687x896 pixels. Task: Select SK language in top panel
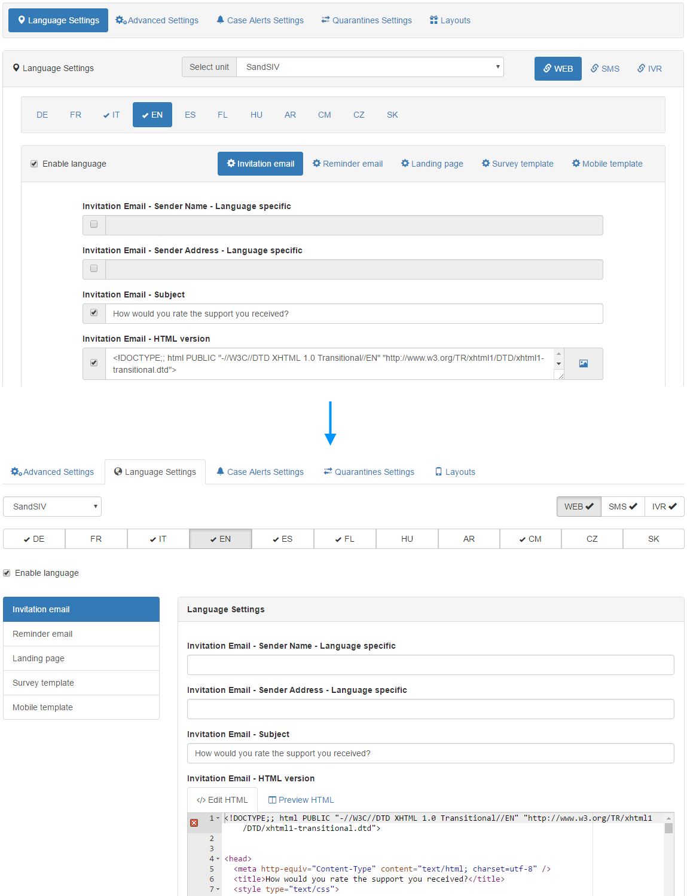[x=392, y=115]
